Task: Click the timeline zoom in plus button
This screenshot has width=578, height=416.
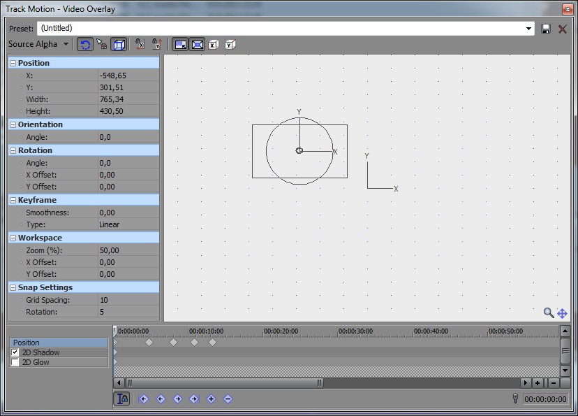Action: (x=538, y=383)
